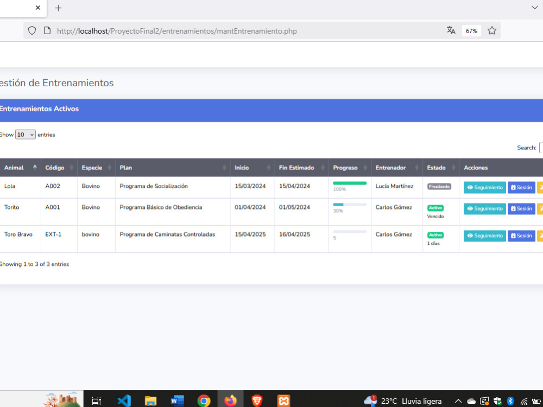
Task: Open Windows Security tray icon
Action: click(x=497, y=401)
